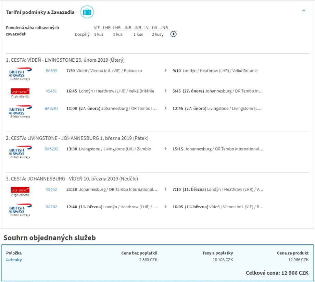
Task: Click the circled arrow after baggage allowances
Action: 174,34
